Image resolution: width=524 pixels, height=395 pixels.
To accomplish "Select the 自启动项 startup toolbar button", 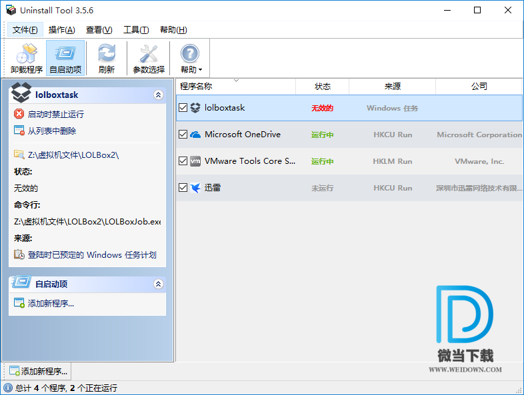I will (65, 58).
